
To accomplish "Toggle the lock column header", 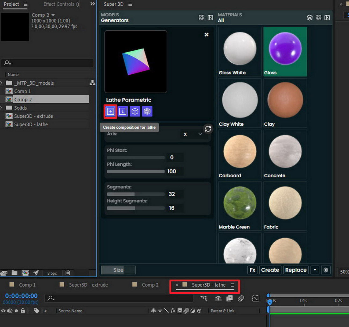I will [23, 311].
